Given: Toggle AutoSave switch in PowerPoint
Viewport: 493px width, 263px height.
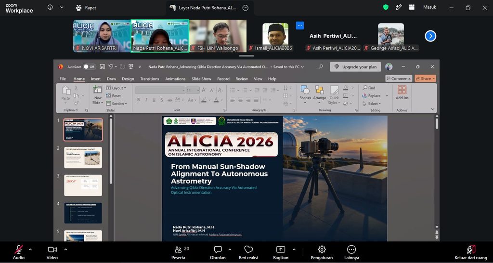Looking at the screenshot, I should (x=90, y=66).
